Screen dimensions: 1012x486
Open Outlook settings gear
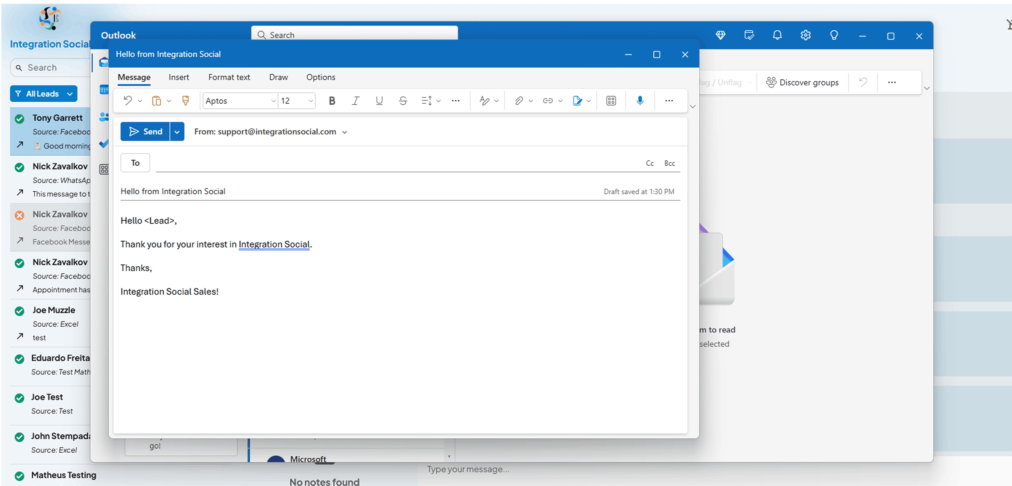click(805, 35)
